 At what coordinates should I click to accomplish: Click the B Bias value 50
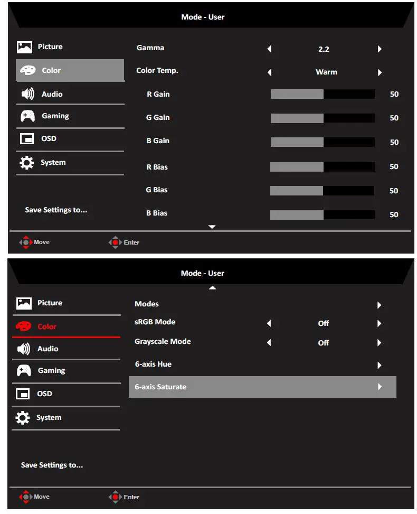394,215
